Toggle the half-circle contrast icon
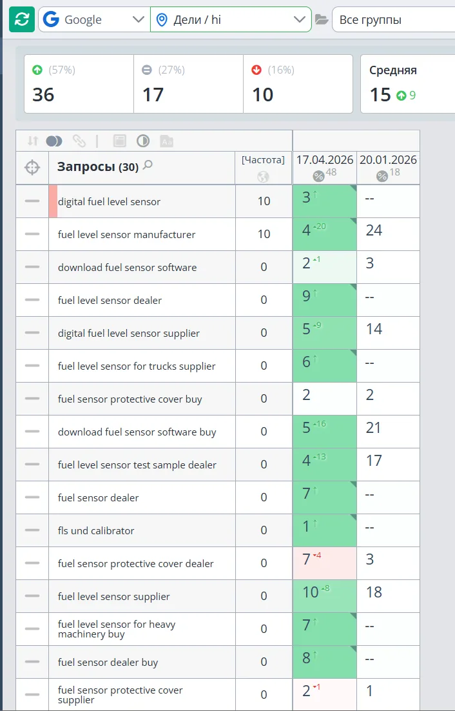The width and height of the screenshot is (455, 711). (x=143, y=141)
